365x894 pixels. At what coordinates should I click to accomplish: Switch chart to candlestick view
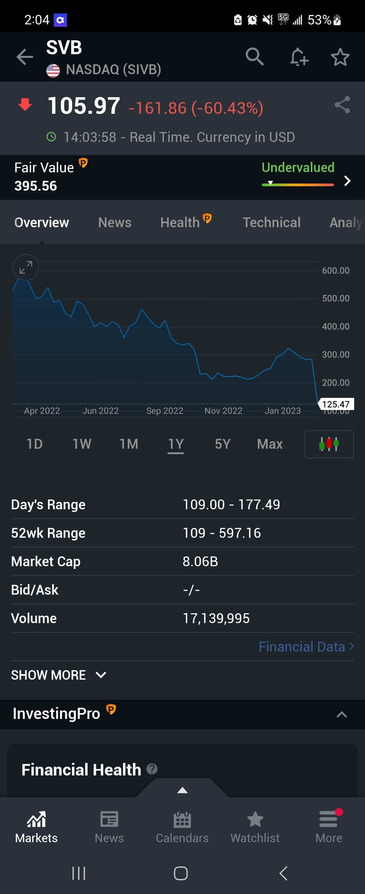coord(328,444)
